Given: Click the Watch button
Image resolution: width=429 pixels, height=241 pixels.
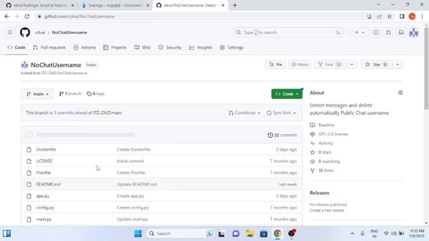Looking at the screenshot, I should click(x=300, y=64).
